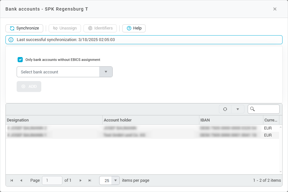Open the items per page dropdown

click(116, 180)
